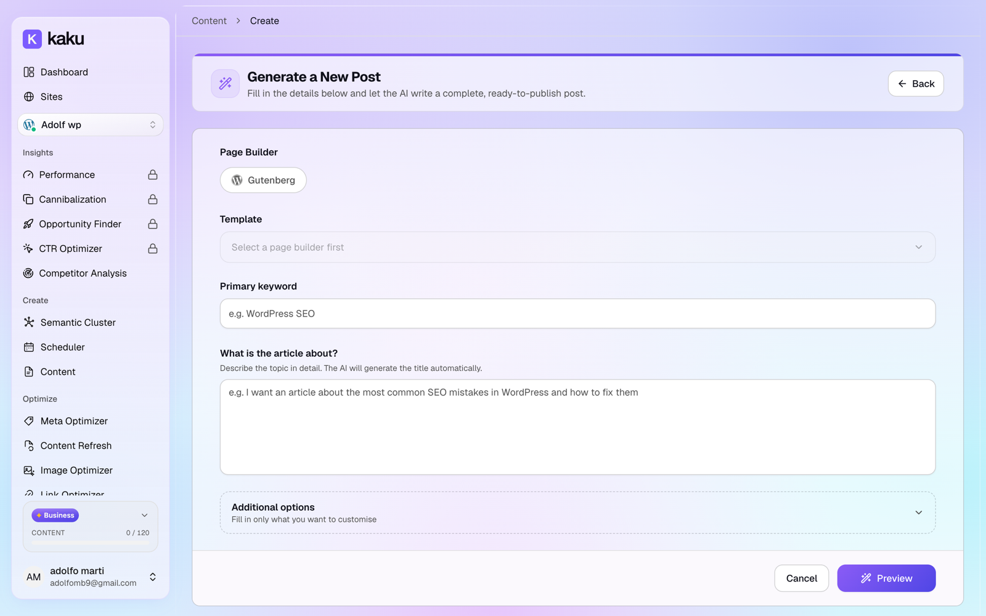Click the Opportunity Finder rocket icon

click(28, 224)
